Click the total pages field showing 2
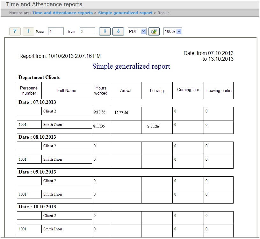The height and width of the screenshot is (239, 260). (87, 31)
